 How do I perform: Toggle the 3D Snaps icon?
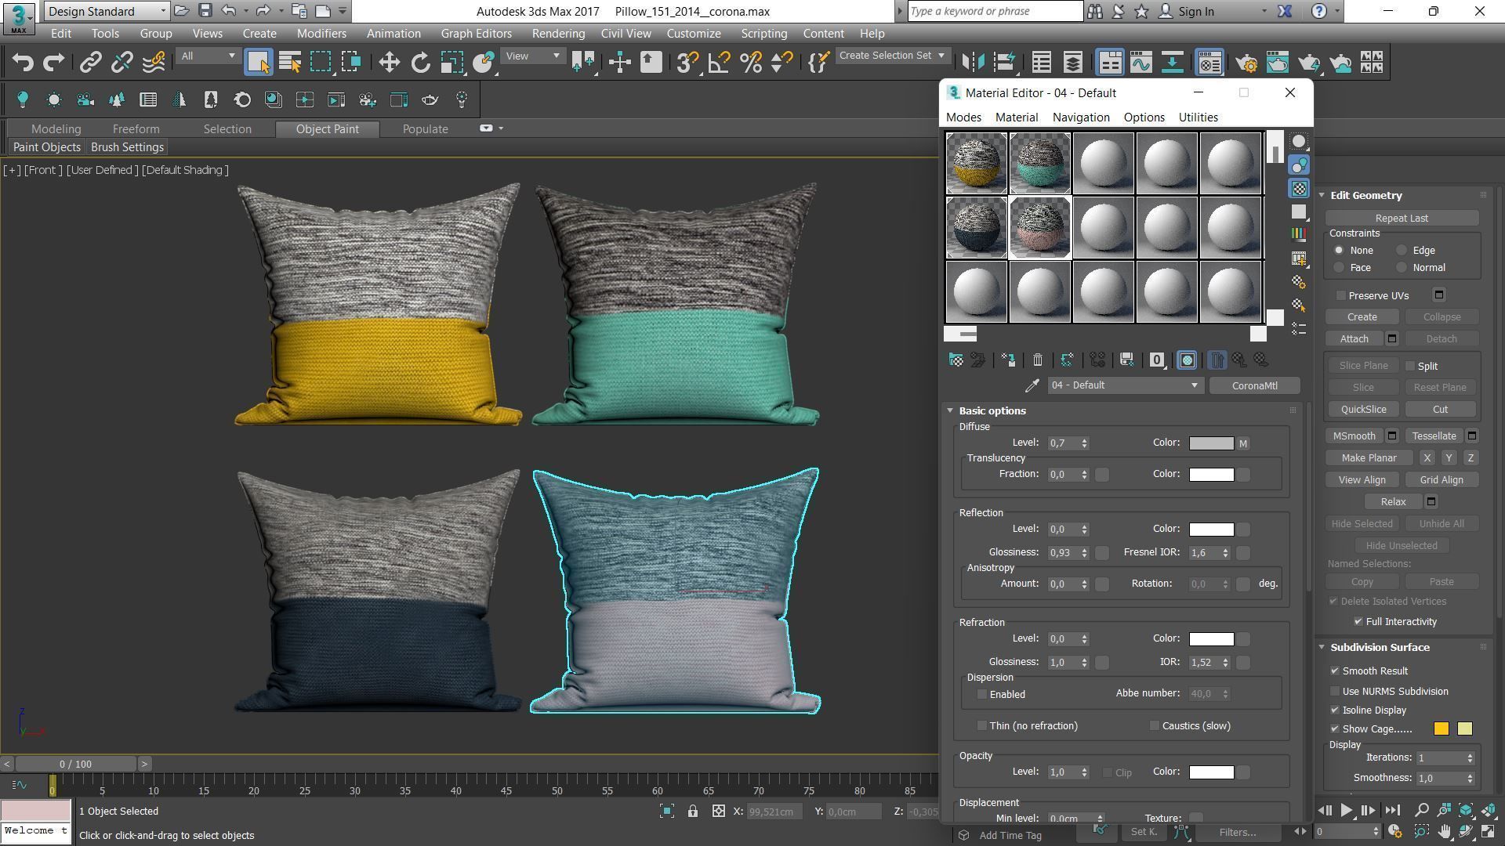pos(687,63)
